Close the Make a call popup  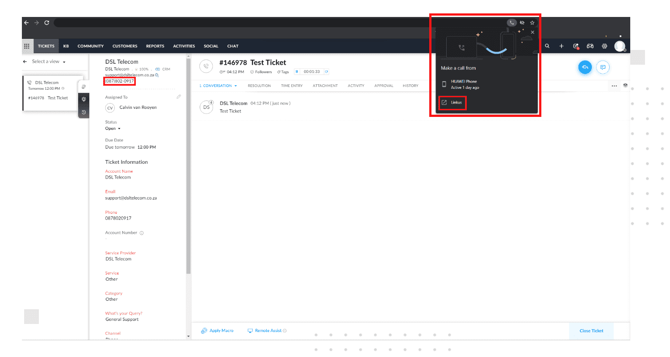(x=532, y=32)
